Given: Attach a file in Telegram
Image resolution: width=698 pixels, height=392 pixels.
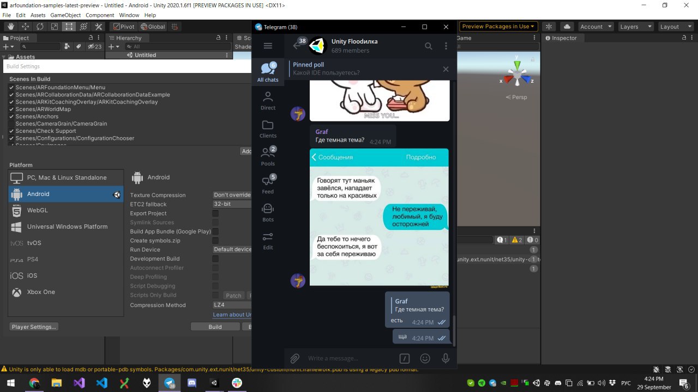Looking at the screenshot, I should (x=294, y=358).
